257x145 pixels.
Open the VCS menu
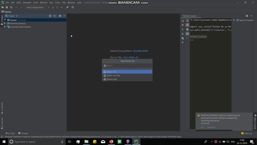pyautogui.click(x=64, y=3)
